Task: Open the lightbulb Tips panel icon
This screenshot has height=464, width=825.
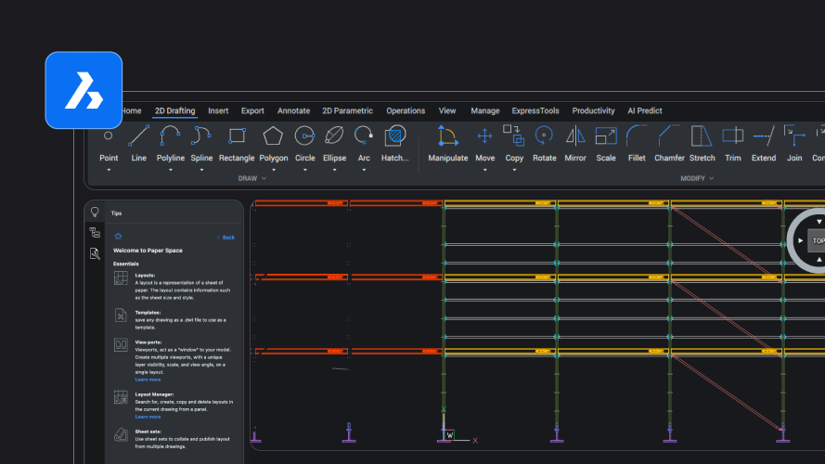Action: 95,212
